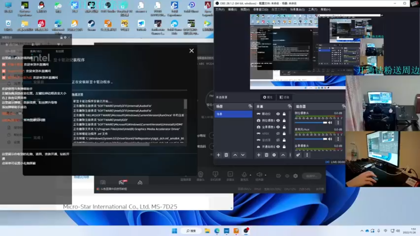Select the highlighted scene in scenes list
420x236 pixels.
pyautogui.click(x=233, y=114)
